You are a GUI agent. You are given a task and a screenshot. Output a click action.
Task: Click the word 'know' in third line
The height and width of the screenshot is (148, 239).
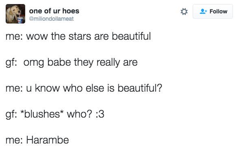(x=47, y=88)
